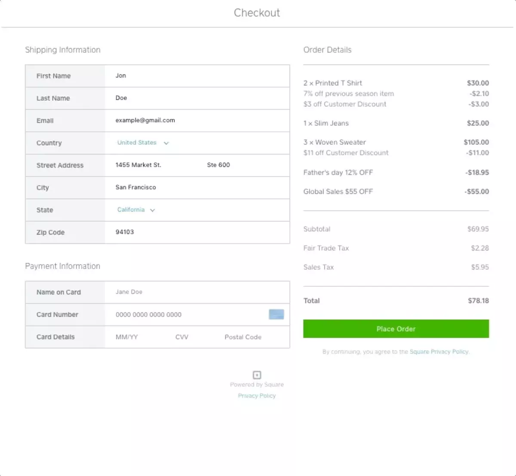This screenshot has height=476, width=516.
Task: Click the First Name field containing Jon
Action: (x=197, y=76)
